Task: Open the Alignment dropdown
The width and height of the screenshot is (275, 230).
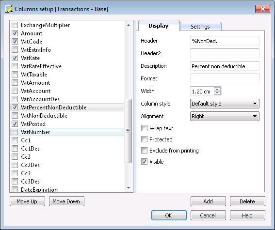Action: [225, 116]
